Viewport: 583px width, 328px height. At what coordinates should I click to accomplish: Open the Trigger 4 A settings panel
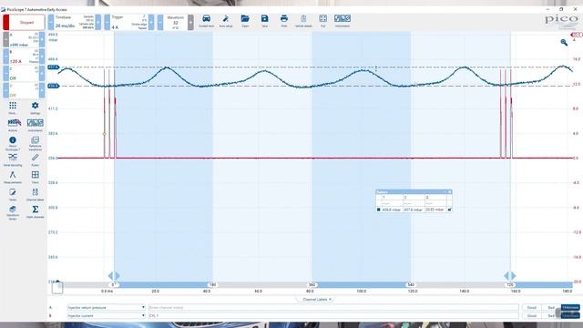(x=129, y=22)
